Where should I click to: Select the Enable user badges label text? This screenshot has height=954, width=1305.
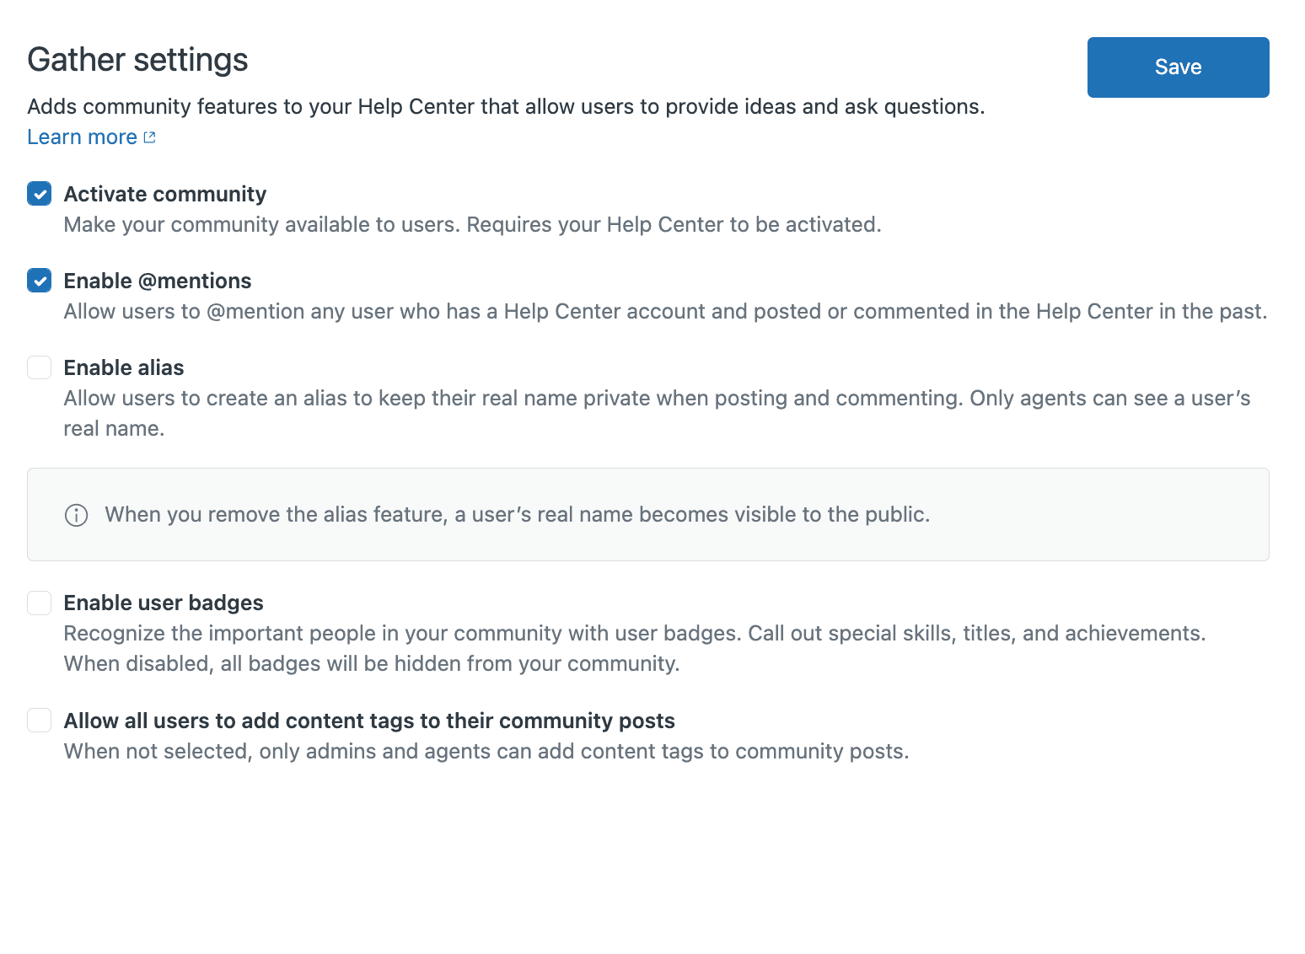pos(163,603)
